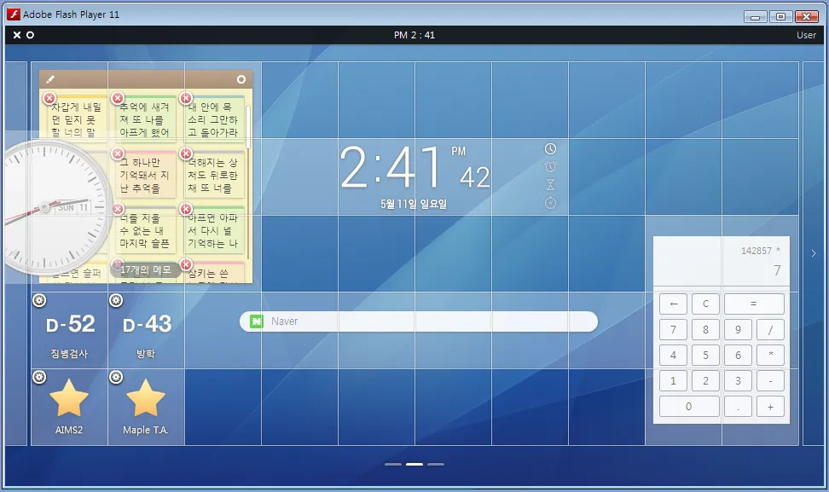Go to next page with right chevron
This screenshot has height=492, width=829.
point(813,253)
